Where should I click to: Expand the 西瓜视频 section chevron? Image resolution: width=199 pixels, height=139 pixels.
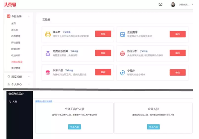point(29,76)
